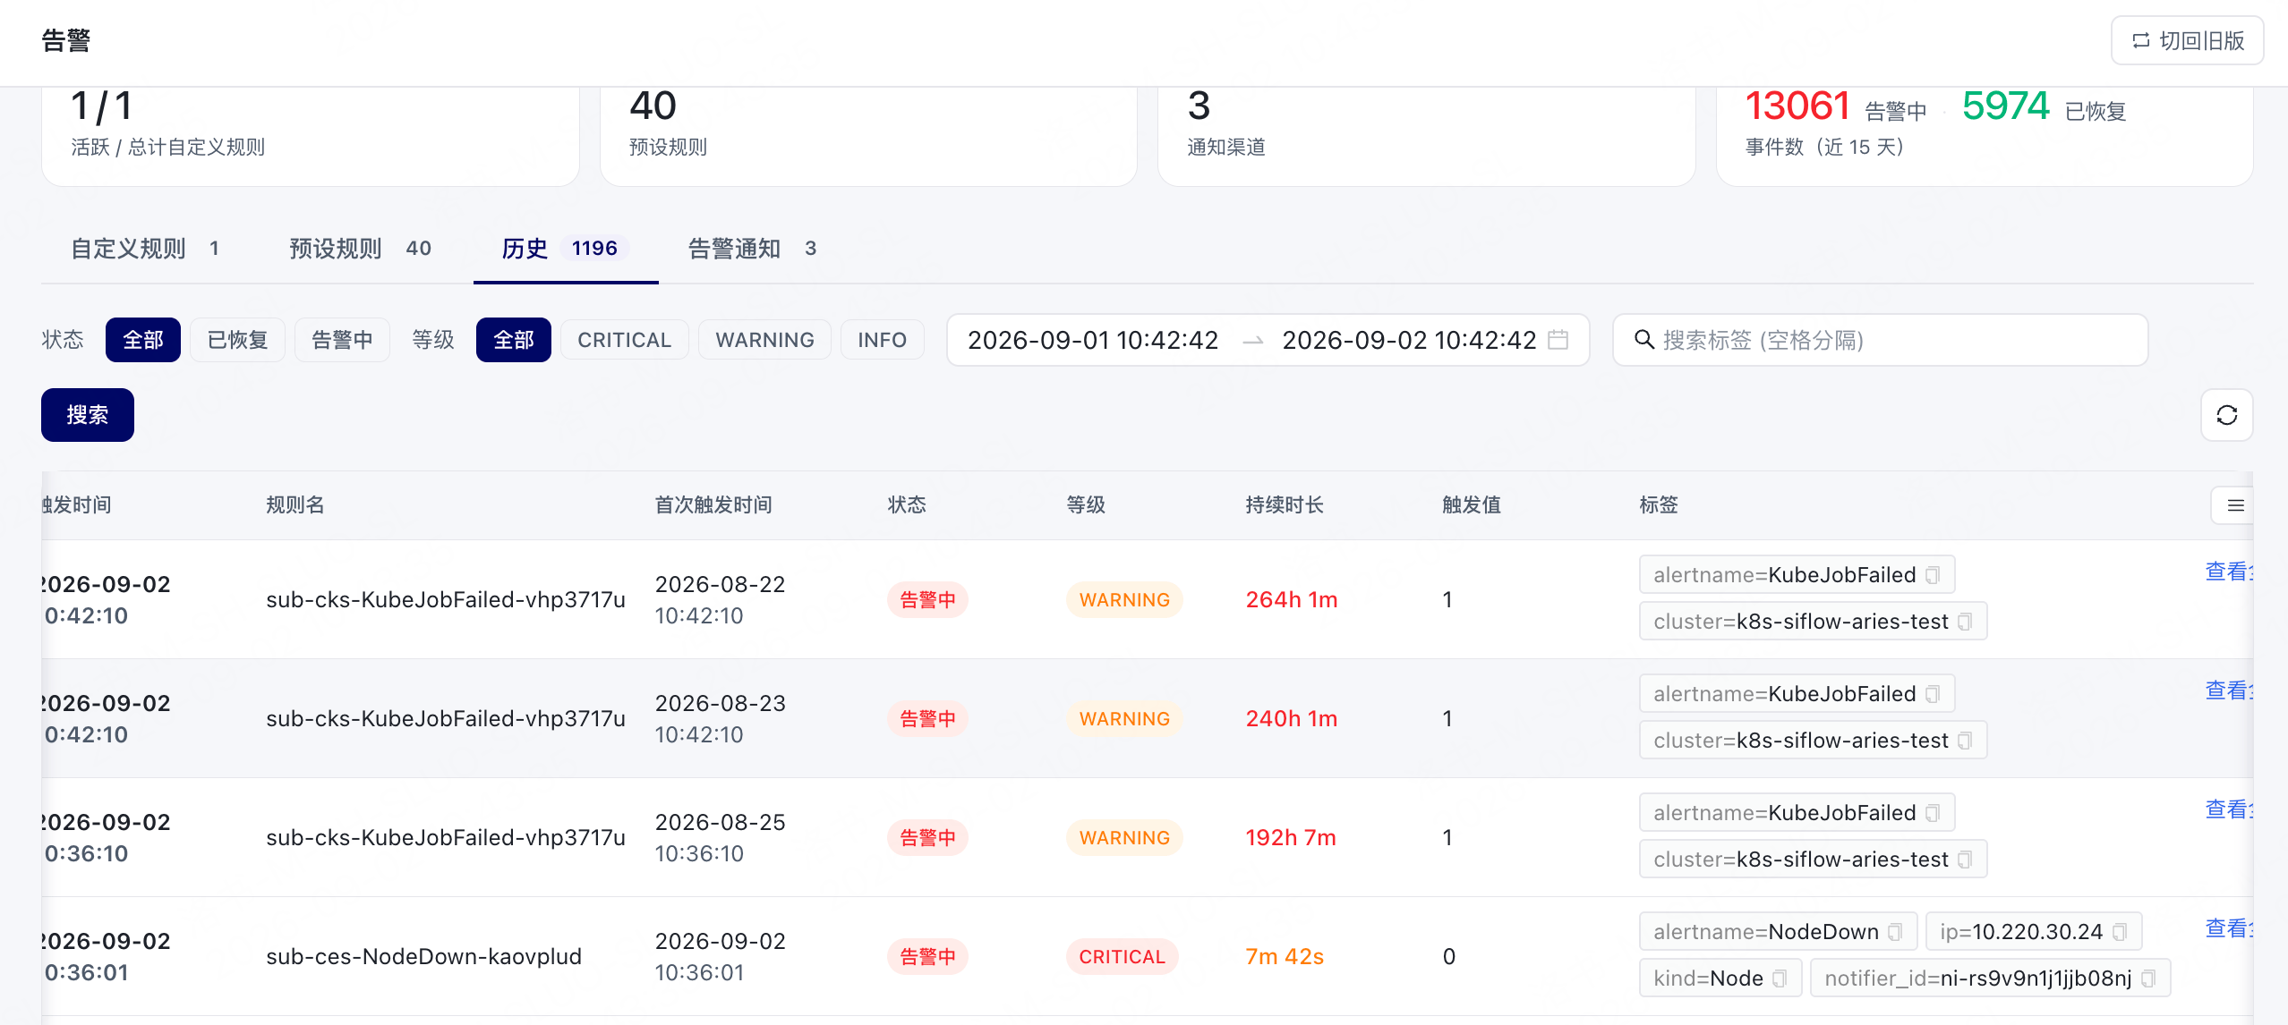Image resolution: width=2288 pixels, height=1025 pixels.
Task: Click 切回旧版 button
Action: (2188, 40)
